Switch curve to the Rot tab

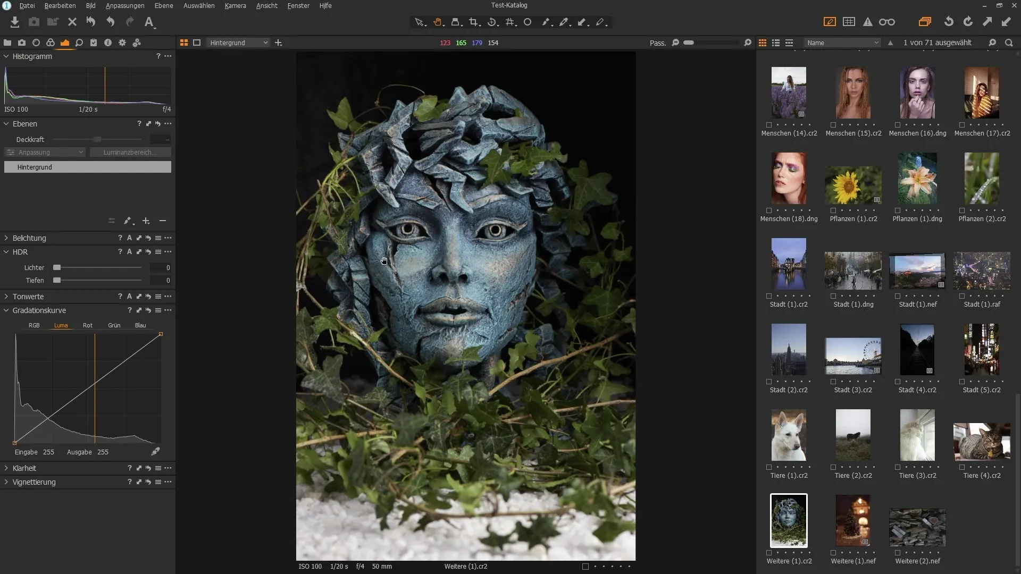tap(88, 325)
